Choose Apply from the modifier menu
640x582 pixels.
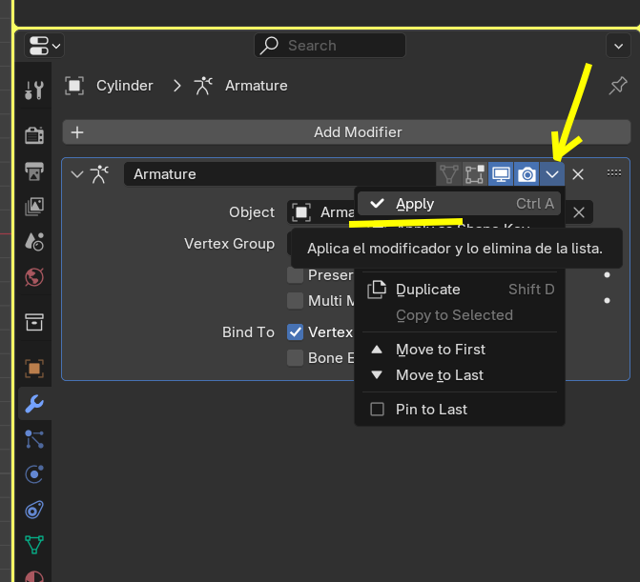point(415,204)
